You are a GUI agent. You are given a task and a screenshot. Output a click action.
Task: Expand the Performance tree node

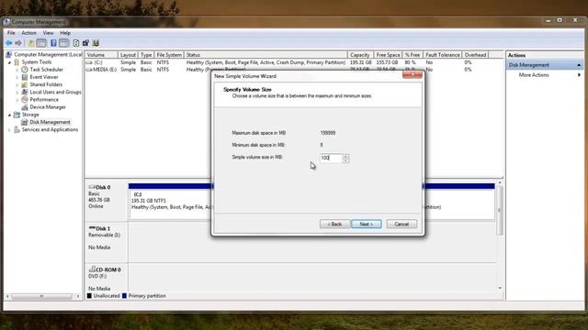[x=17, y=100]
